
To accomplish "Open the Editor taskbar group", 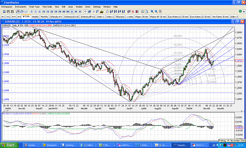I will (x=88, y=145).
